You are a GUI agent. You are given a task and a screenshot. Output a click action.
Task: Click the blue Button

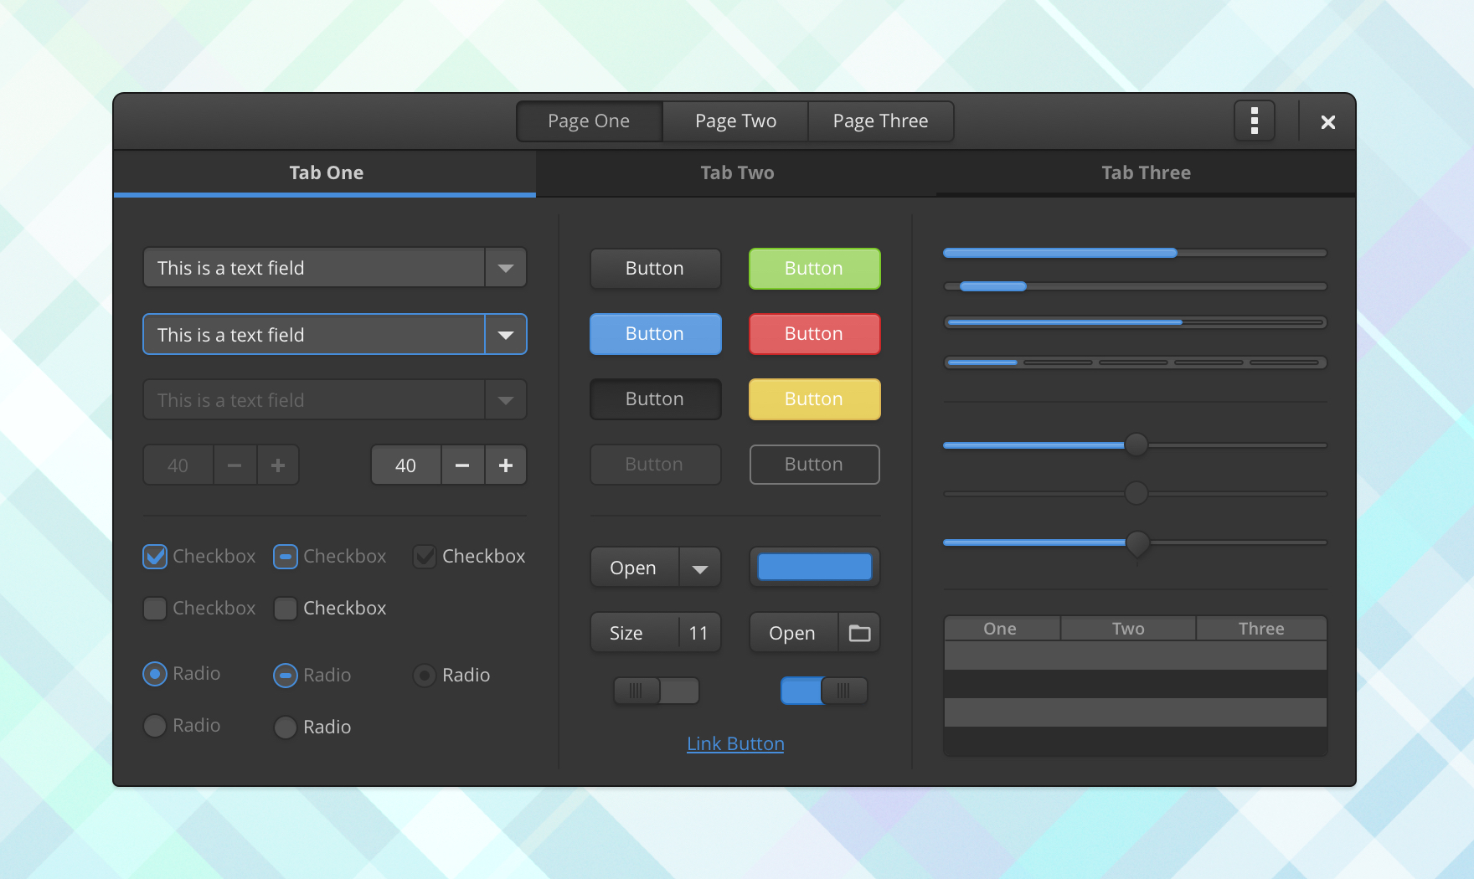click(x=656, y=334)
